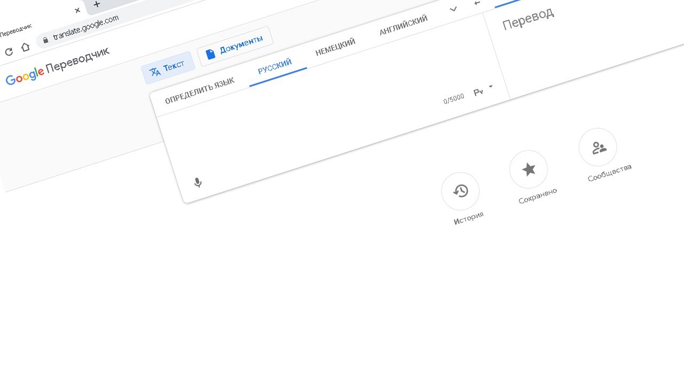Open Сохранено with the star icon
The image size is (684, 385).
[x=528, y=170]
